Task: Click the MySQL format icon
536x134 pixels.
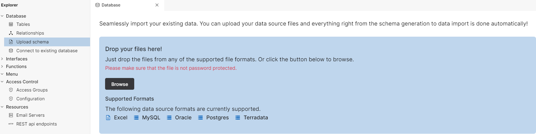Action: click(136, 118)
